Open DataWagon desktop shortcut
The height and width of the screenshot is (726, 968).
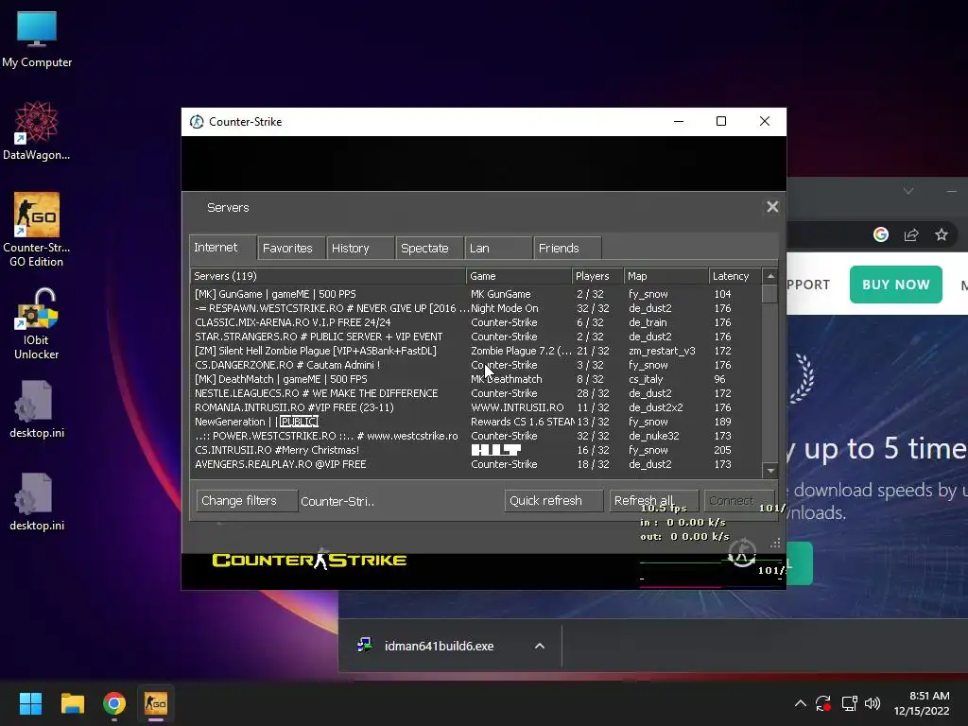point(37,130)
